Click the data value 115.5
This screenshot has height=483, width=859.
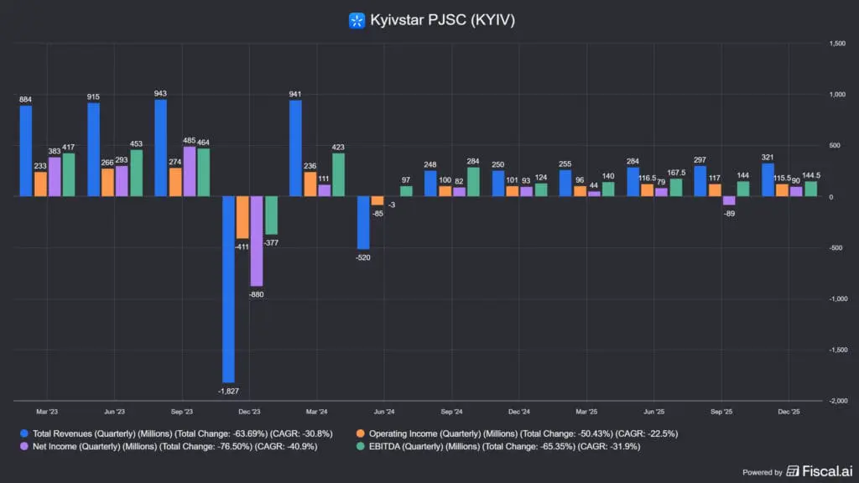tap(782, 178)
